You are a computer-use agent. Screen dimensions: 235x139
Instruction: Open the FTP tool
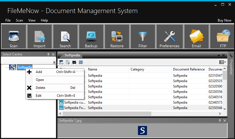click(223, 37)
